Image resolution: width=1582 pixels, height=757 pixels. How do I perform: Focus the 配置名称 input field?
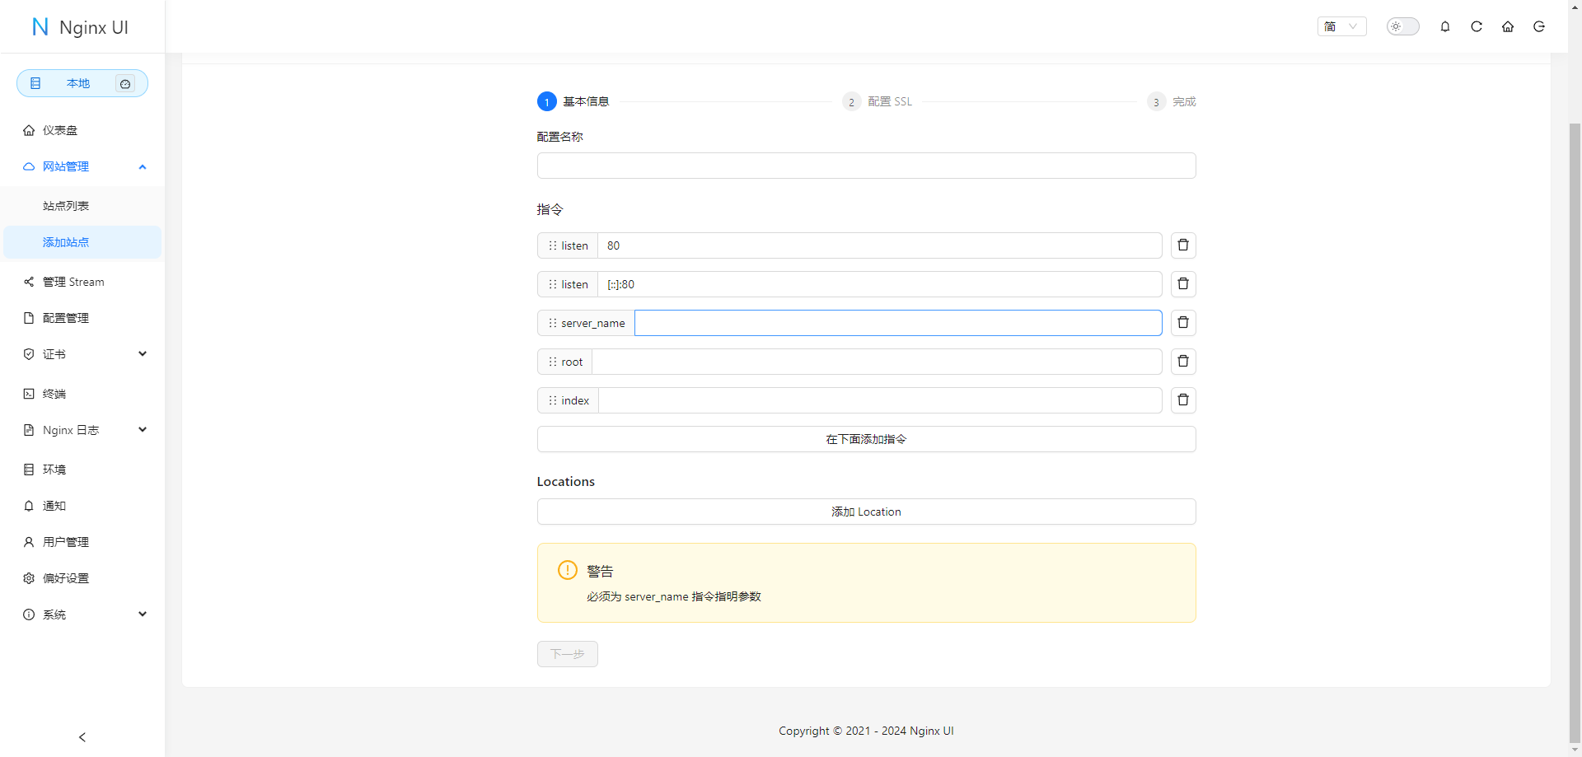click(x=866, y=166)
